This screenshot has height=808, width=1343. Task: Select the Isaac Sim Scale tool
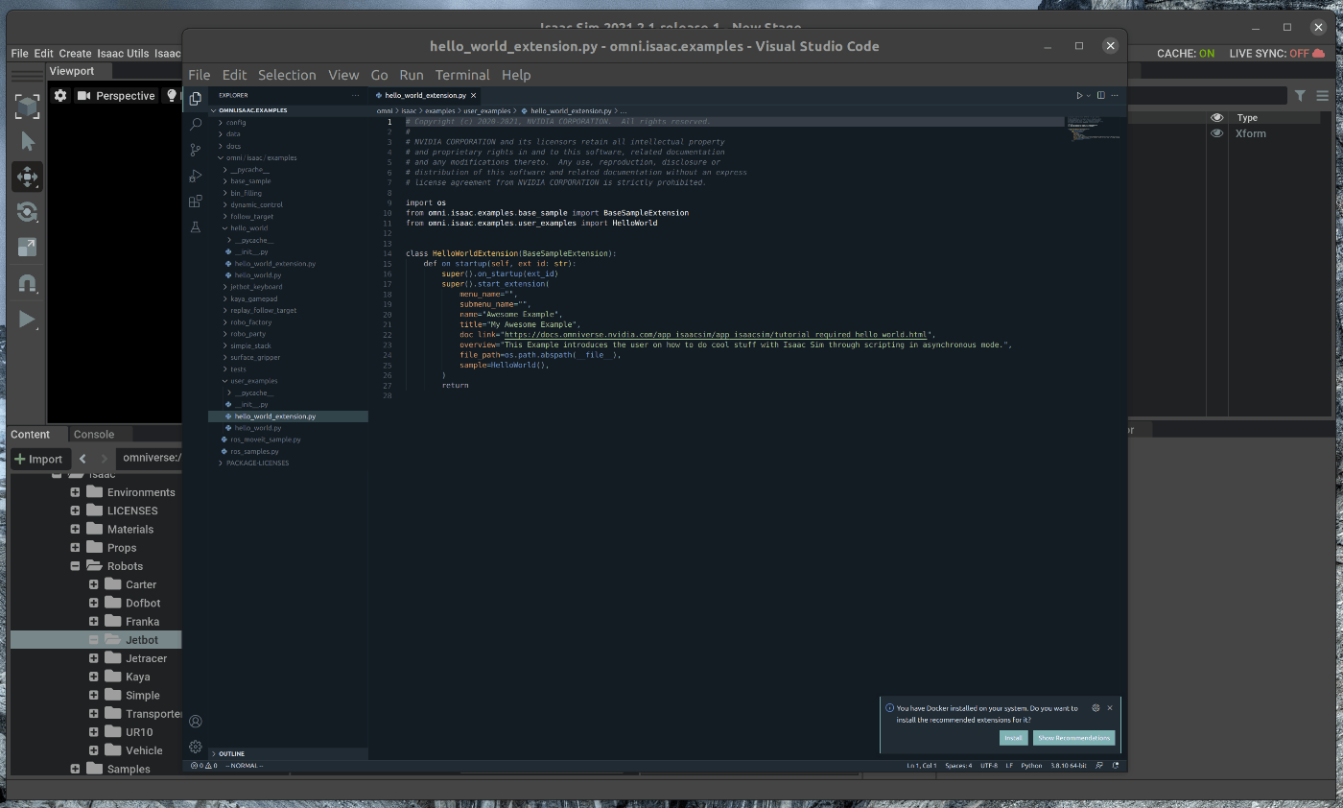click(27, 248)
